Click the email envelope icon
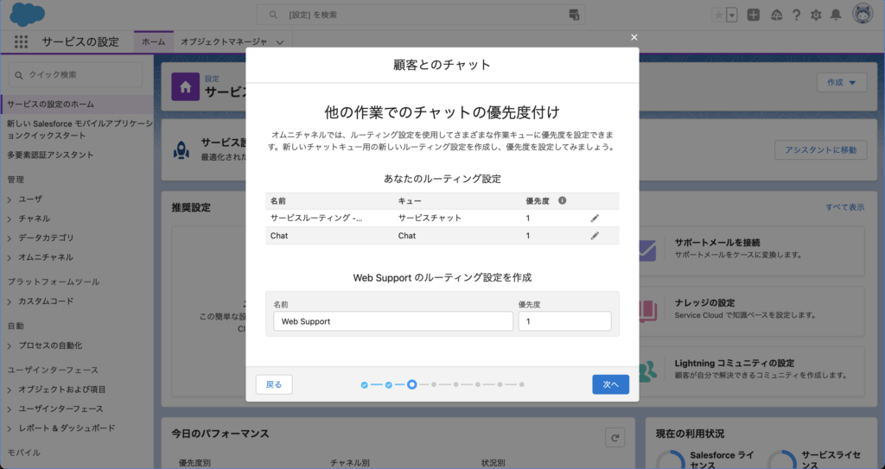Image resolution: width=885 pixels, height=469 pixels. tap(648, 250)
